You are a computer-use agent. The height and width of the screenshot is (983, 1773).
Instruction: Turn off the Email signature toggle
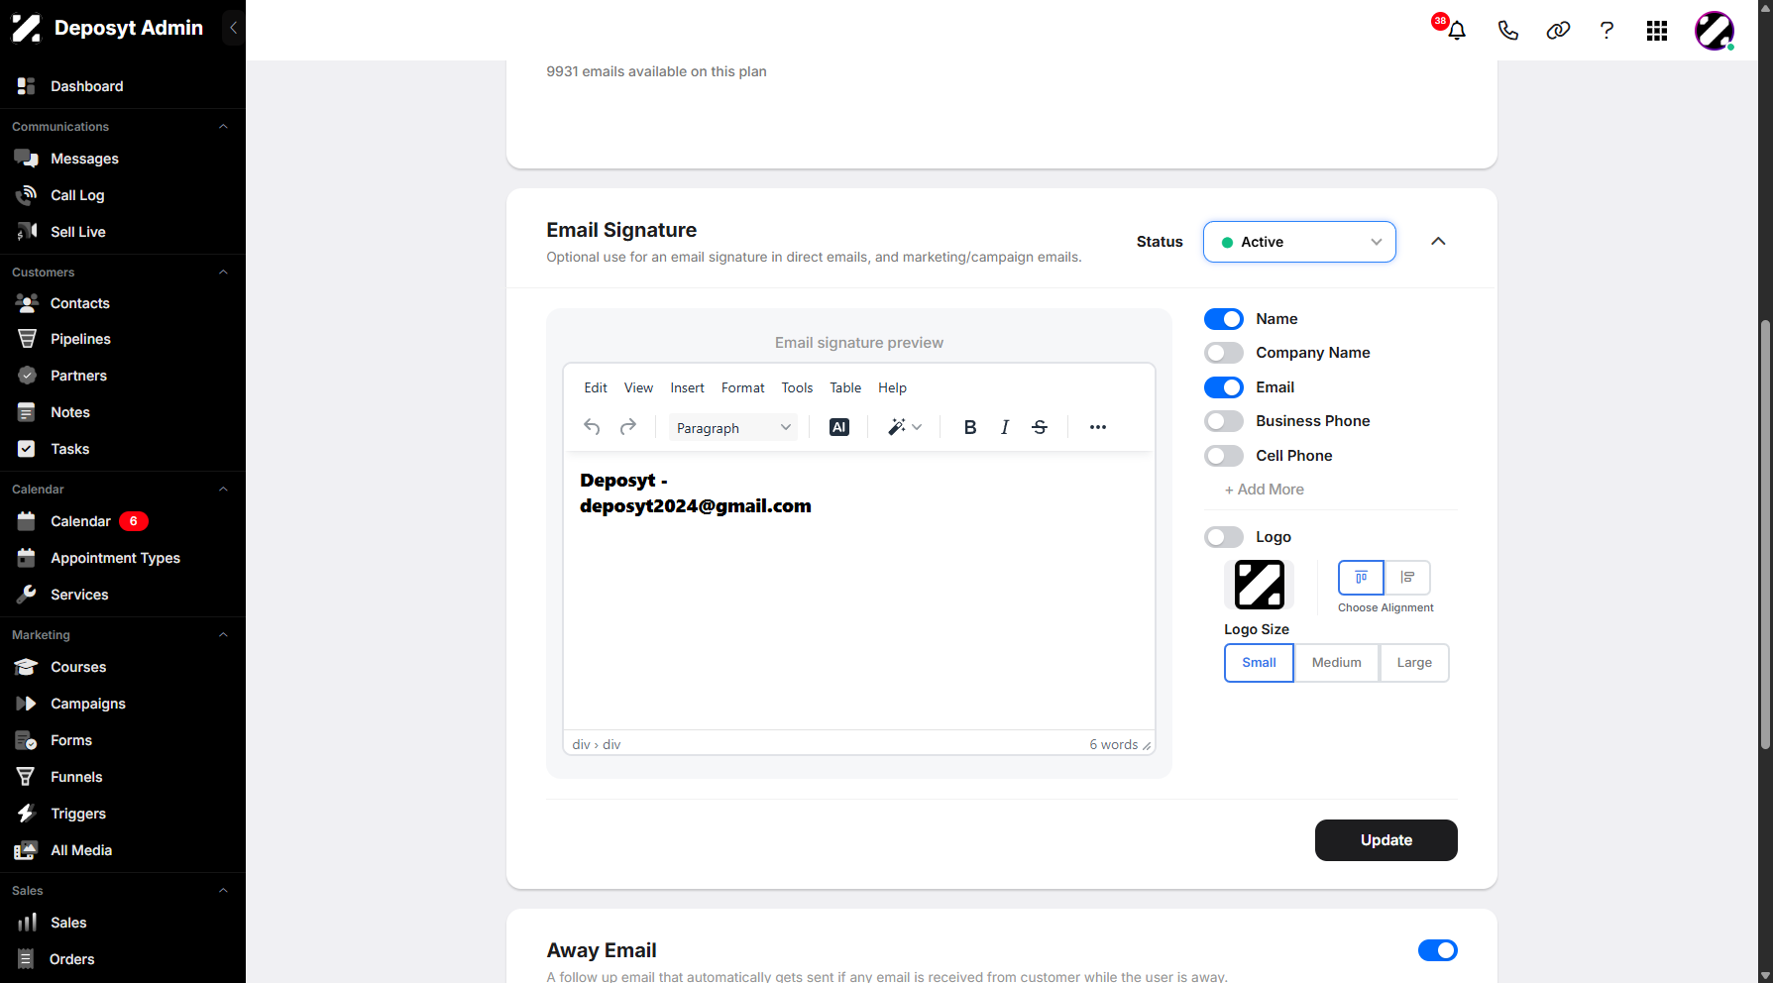click(x=1224, y=387)
